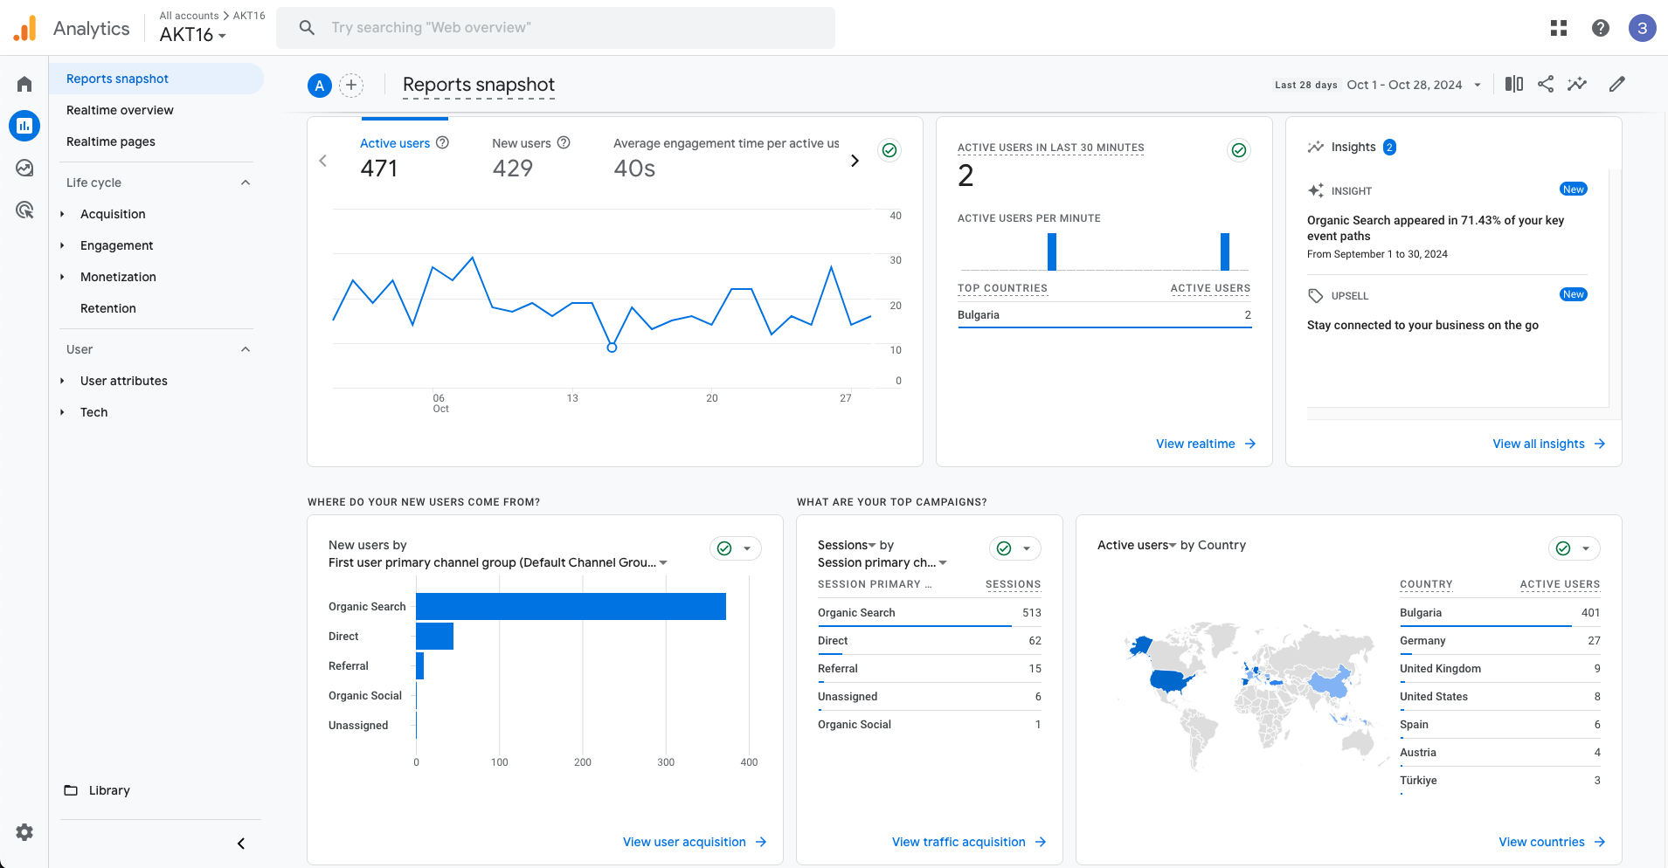Click the Active users help icon

pyautogui.click(x=442, y=142)
